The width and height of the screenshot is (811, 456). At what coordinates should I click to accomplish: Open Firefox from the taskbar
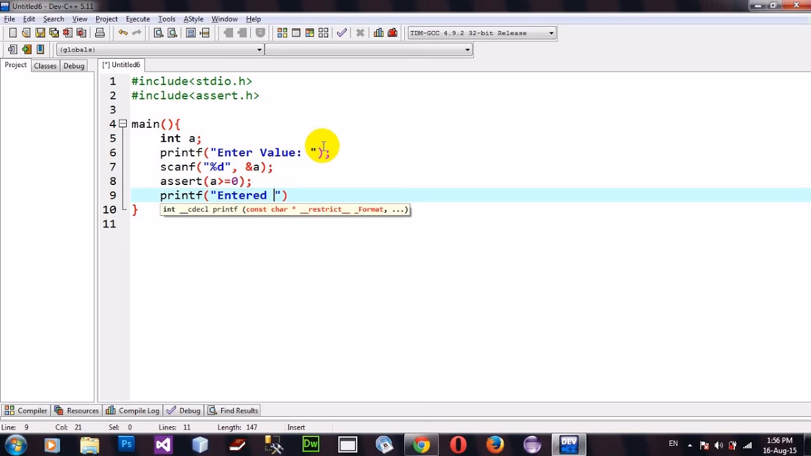(495, 445)
